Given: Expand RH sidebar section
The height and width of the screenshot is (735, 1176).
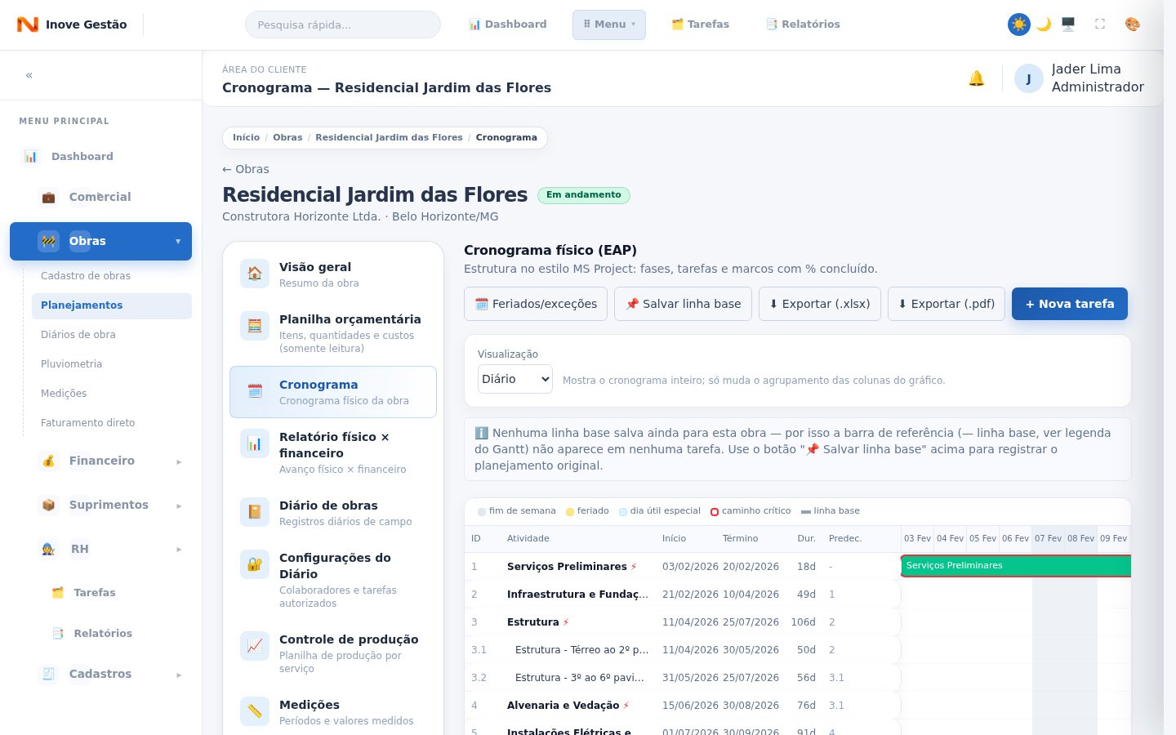Looking at the screenshot, I should click(x=100, y=549).
